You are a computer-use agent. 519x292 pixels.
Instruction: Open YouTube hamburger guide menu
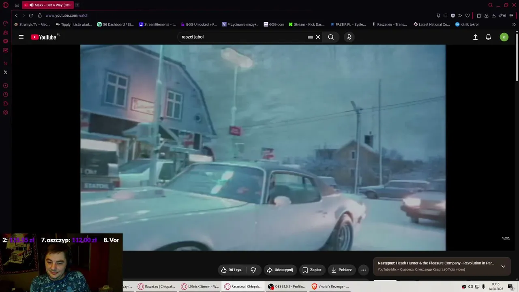pos(21,37)
